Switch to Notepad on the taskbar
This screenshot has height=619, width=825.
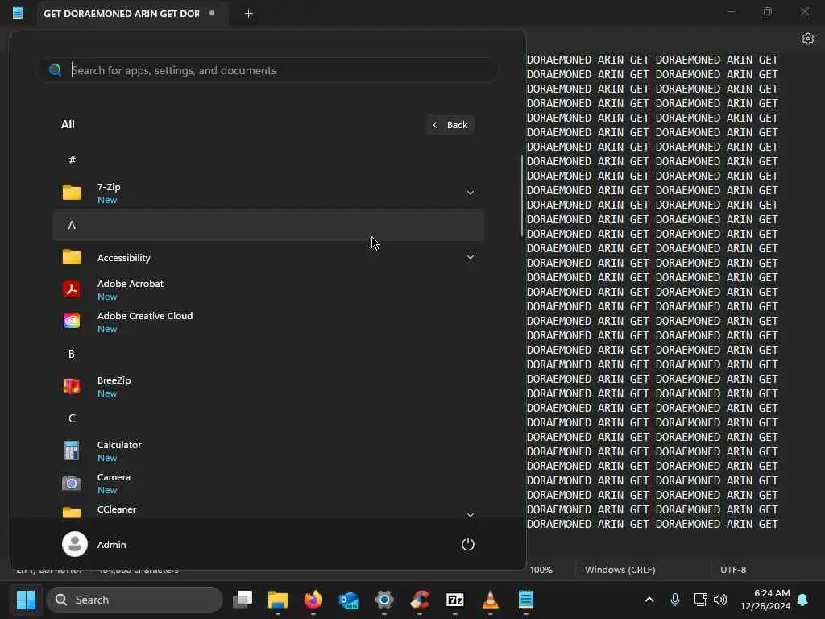[525, 600]
